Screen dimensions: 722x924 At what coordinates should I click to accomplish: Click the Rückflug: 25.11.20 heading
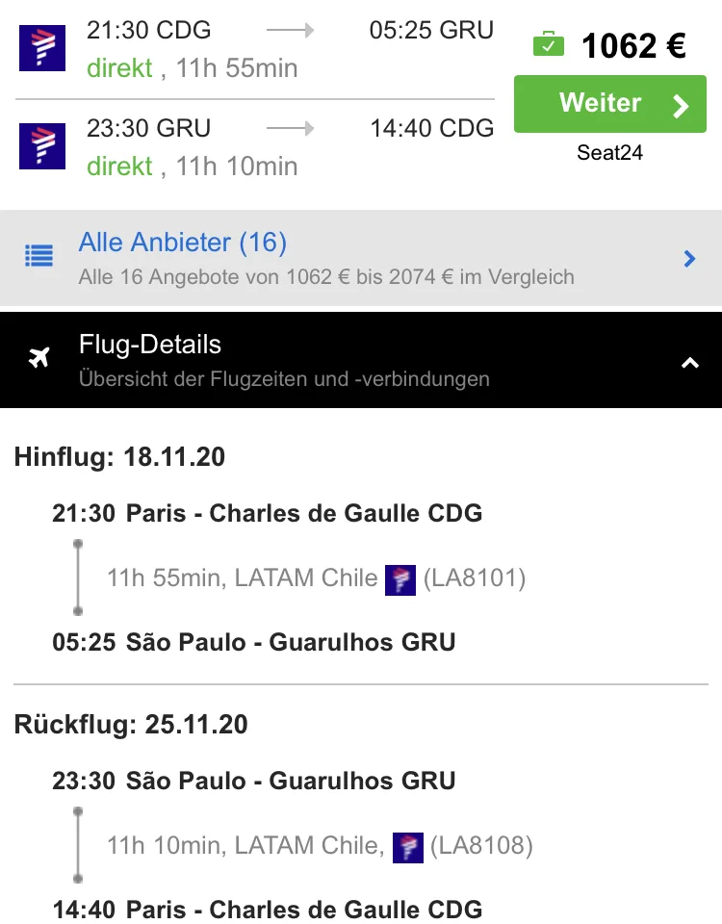[x=131, y=724]
